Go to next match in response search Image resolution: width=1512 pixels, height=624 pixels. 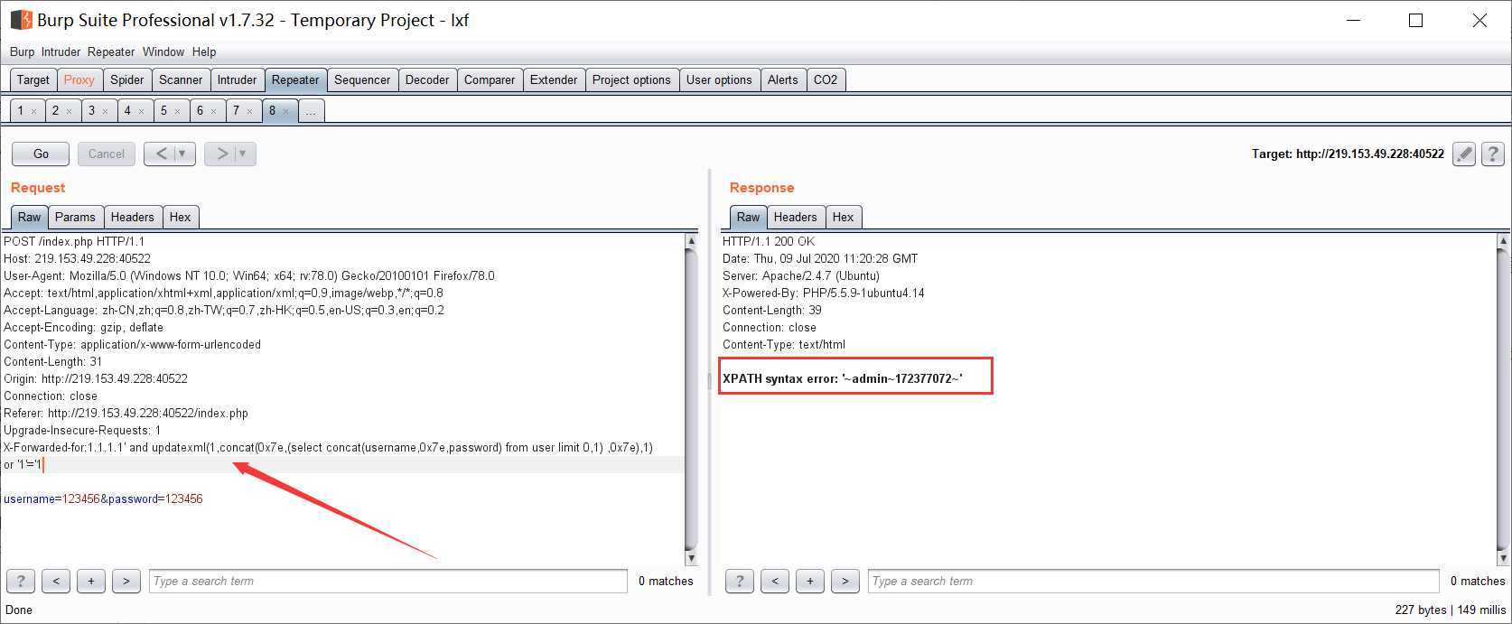tap(845, 581)
